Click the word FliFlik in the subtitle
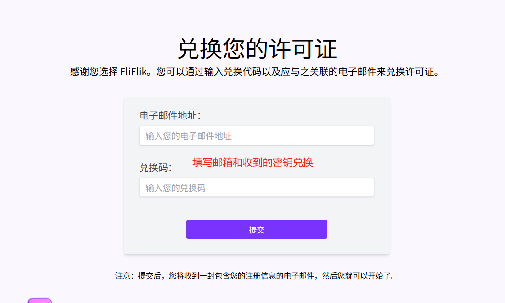Viewport: 505px width, 303px height. [134, 71]
